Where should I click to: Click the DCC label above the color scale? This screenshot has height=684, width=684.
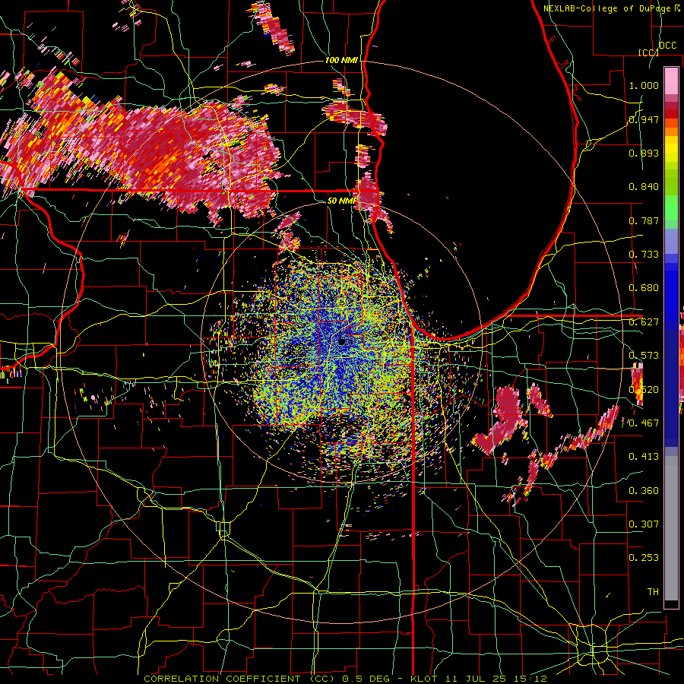[x=667, y=46]
